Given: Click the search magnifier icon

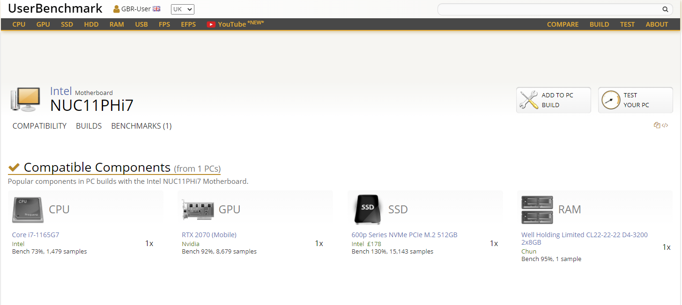Looking at the screenshot, I should (665, 9).
